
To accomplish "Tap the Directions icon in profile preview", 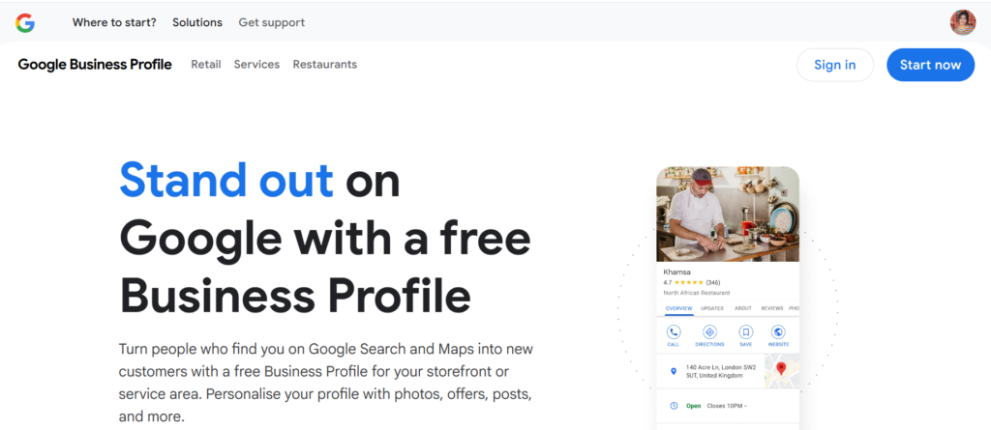I will (x=709, y=332).
